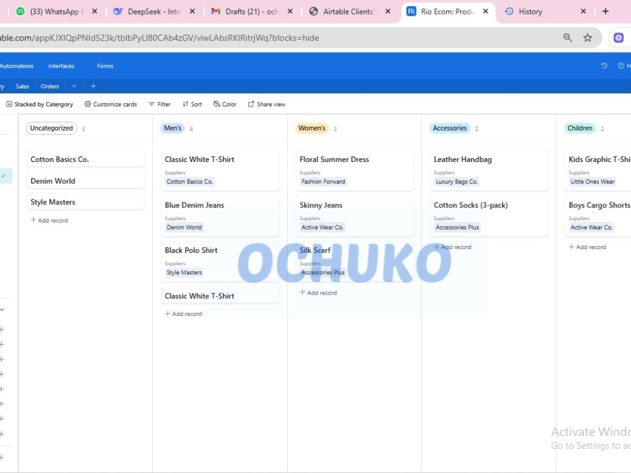Select the Uncategorized stack label
Viewport: 631px width, 473px height.
pos(52,128)
